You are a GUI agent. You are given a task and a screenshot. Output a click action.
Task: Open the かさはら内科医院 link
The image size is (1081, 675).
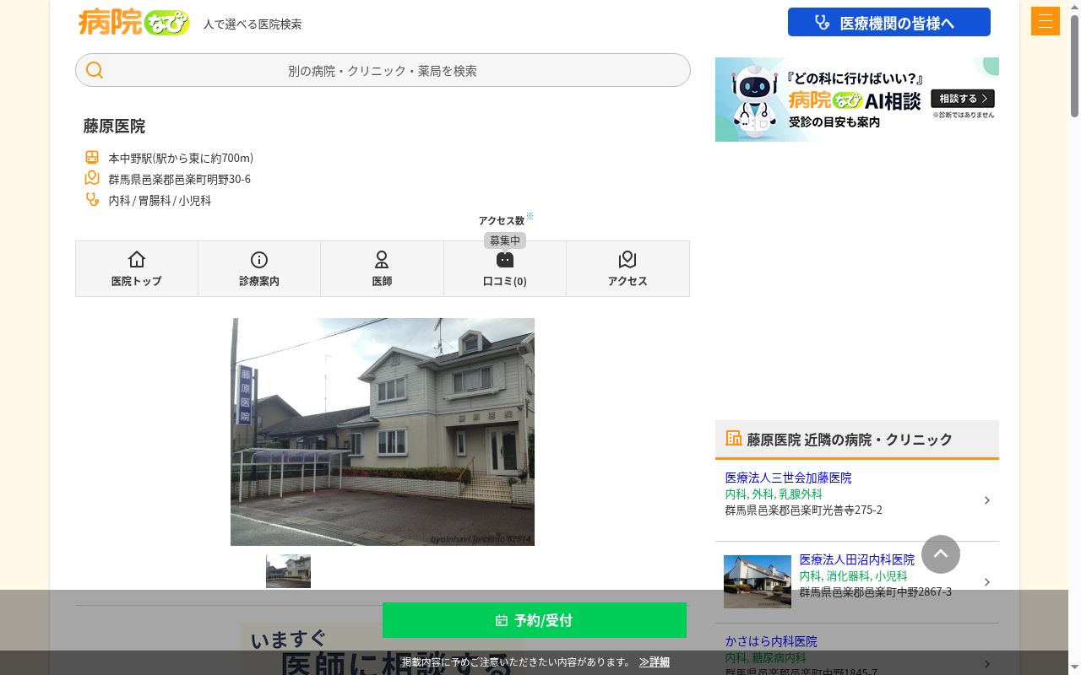coord(771,641)
